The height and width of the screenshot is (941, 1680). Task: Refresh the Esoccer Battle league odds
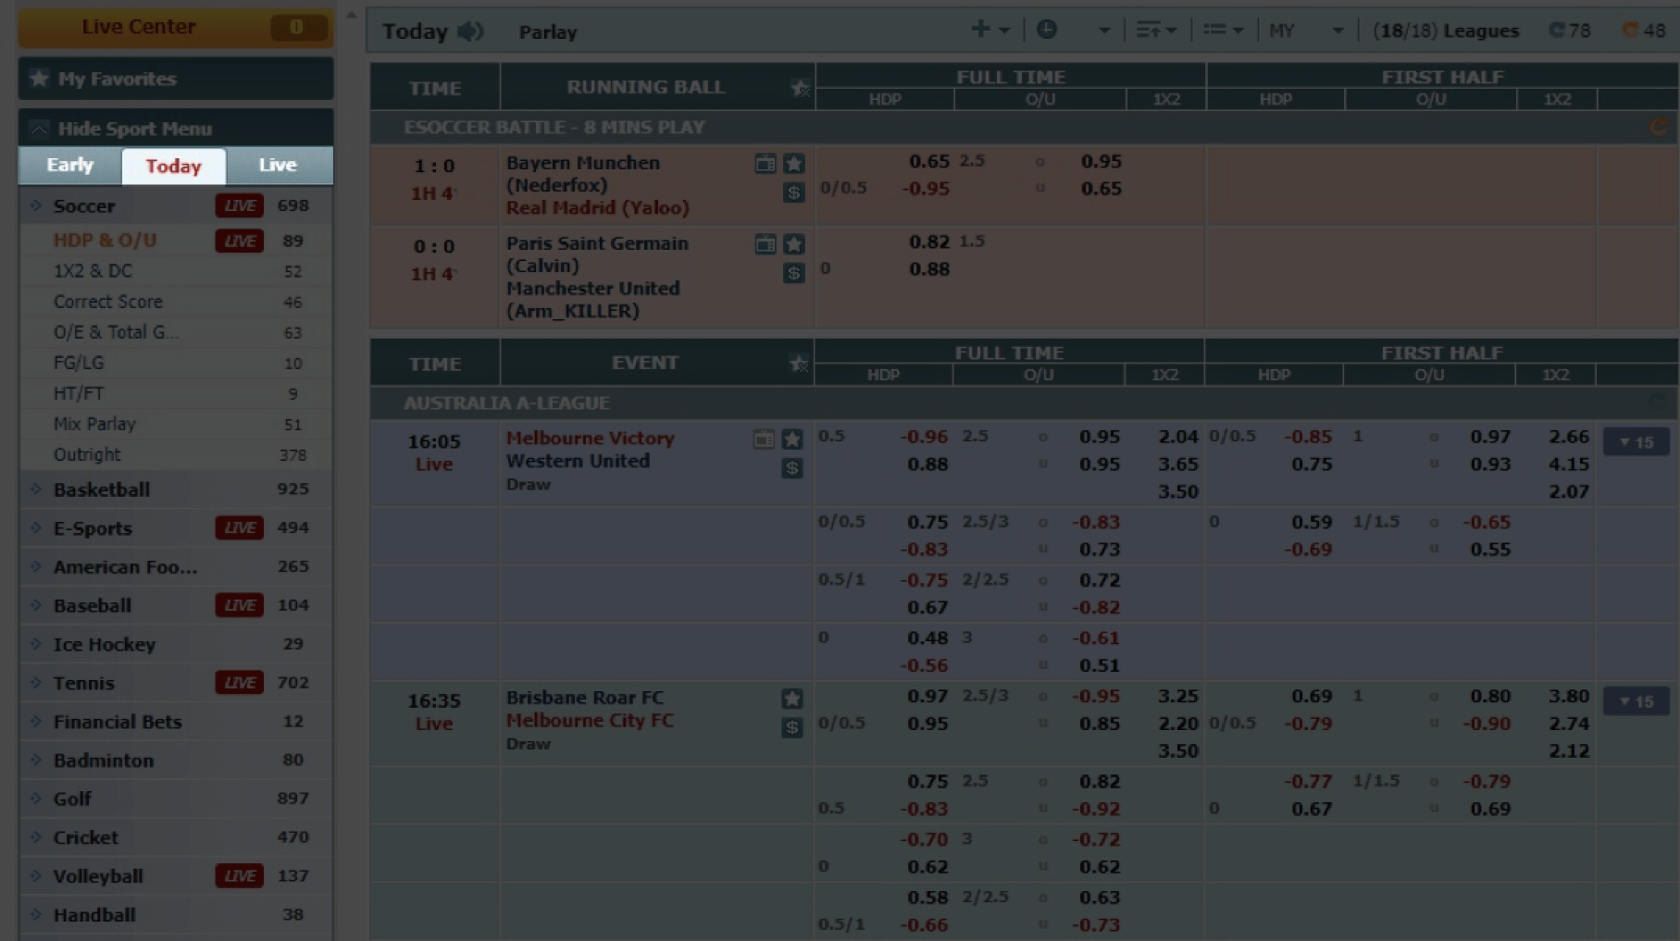pos(1658,127)
